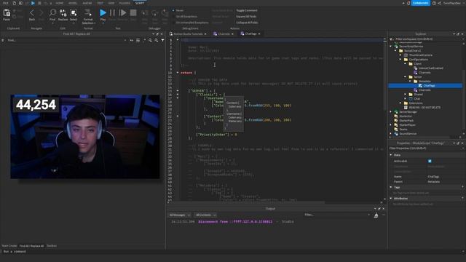The image size is (466, 262).
Task: Select On All Exceptions radio option
Action: [x=173, y=17]
